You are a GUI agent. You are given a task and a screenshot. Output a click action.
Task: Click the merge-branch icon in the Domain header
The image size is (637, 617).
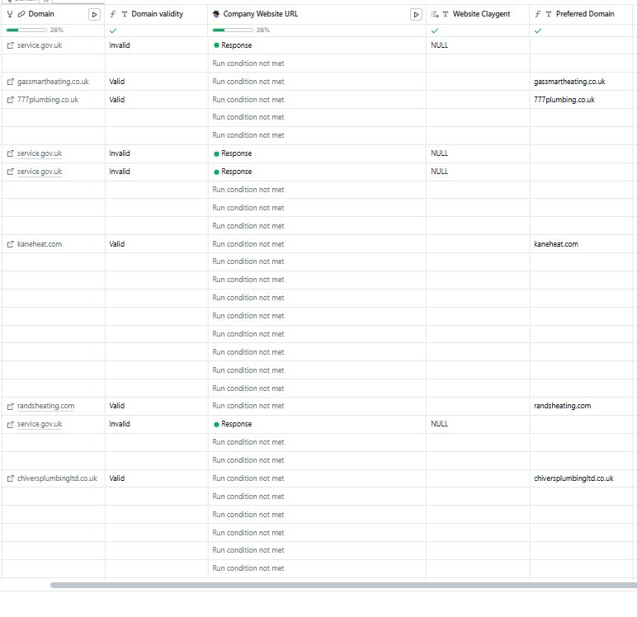tap(10, 14)
